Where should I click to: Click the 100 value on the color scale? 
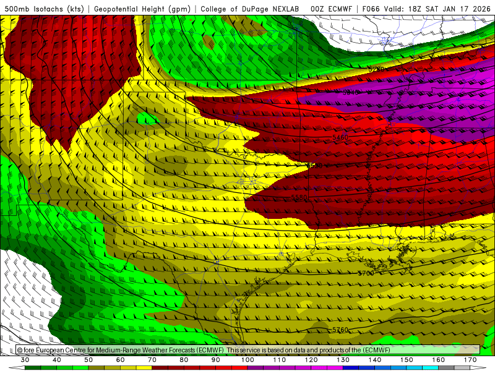coord(248,360)
